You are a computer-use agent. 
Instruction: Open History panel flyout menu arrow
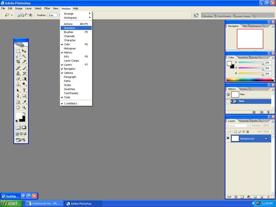[273, 89]
